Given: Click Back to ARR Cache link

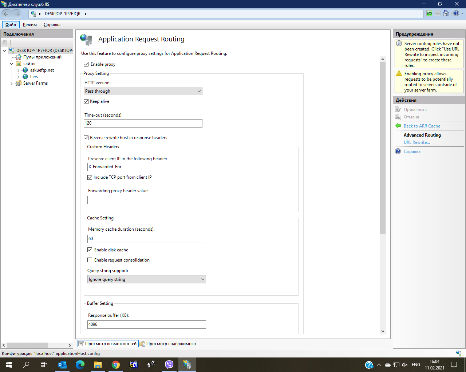Looking at the screenshot, I should (x=422, y=126).
